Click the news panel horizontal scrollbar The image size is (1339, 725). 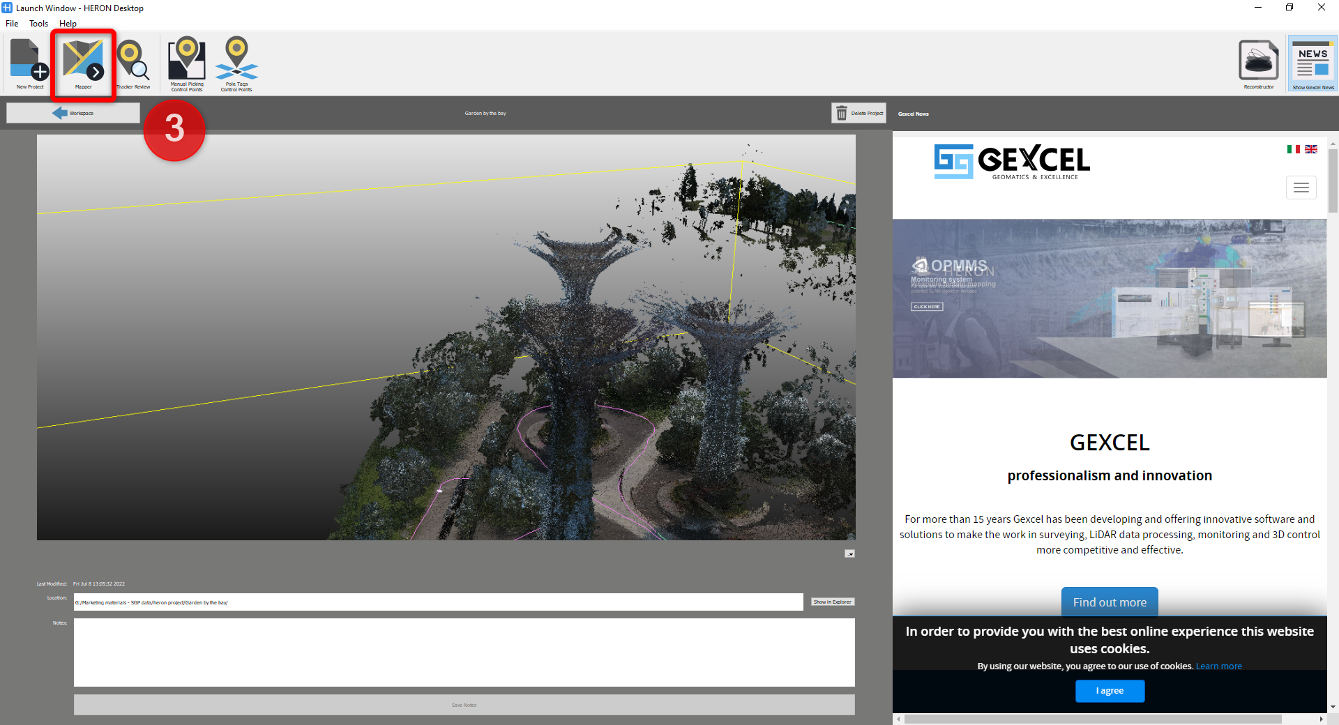(x=1092, y=719)
